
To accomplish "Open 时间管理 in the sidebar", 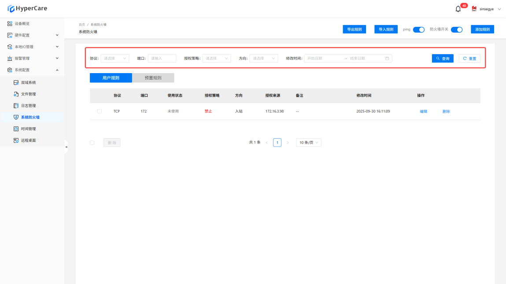I will [28, 129].
